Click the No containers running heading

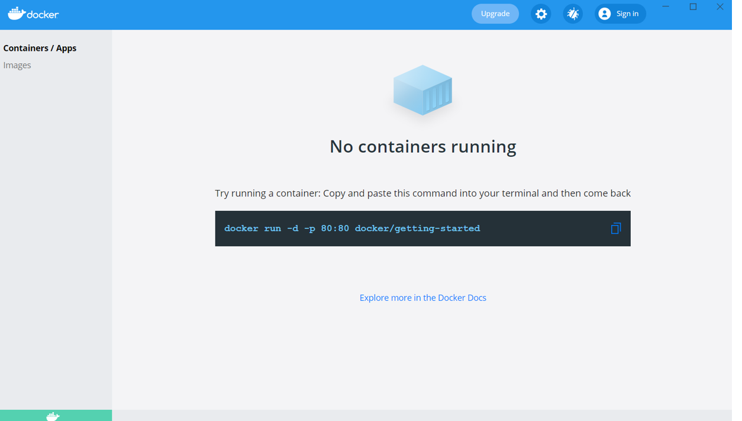(423, 146)
